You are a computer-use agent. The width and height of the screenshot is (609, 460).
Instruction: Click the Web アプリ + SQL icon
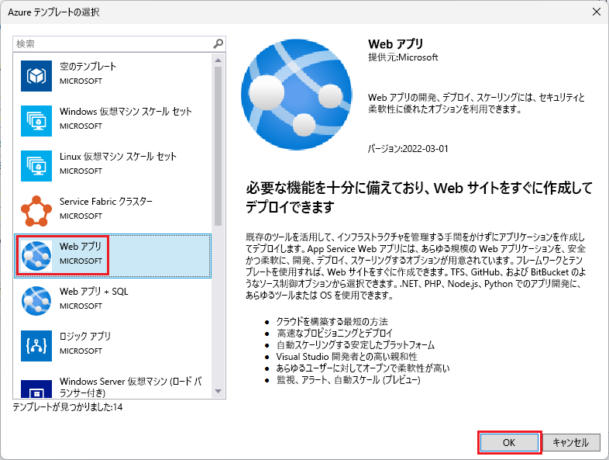click(x=36, y=301)
